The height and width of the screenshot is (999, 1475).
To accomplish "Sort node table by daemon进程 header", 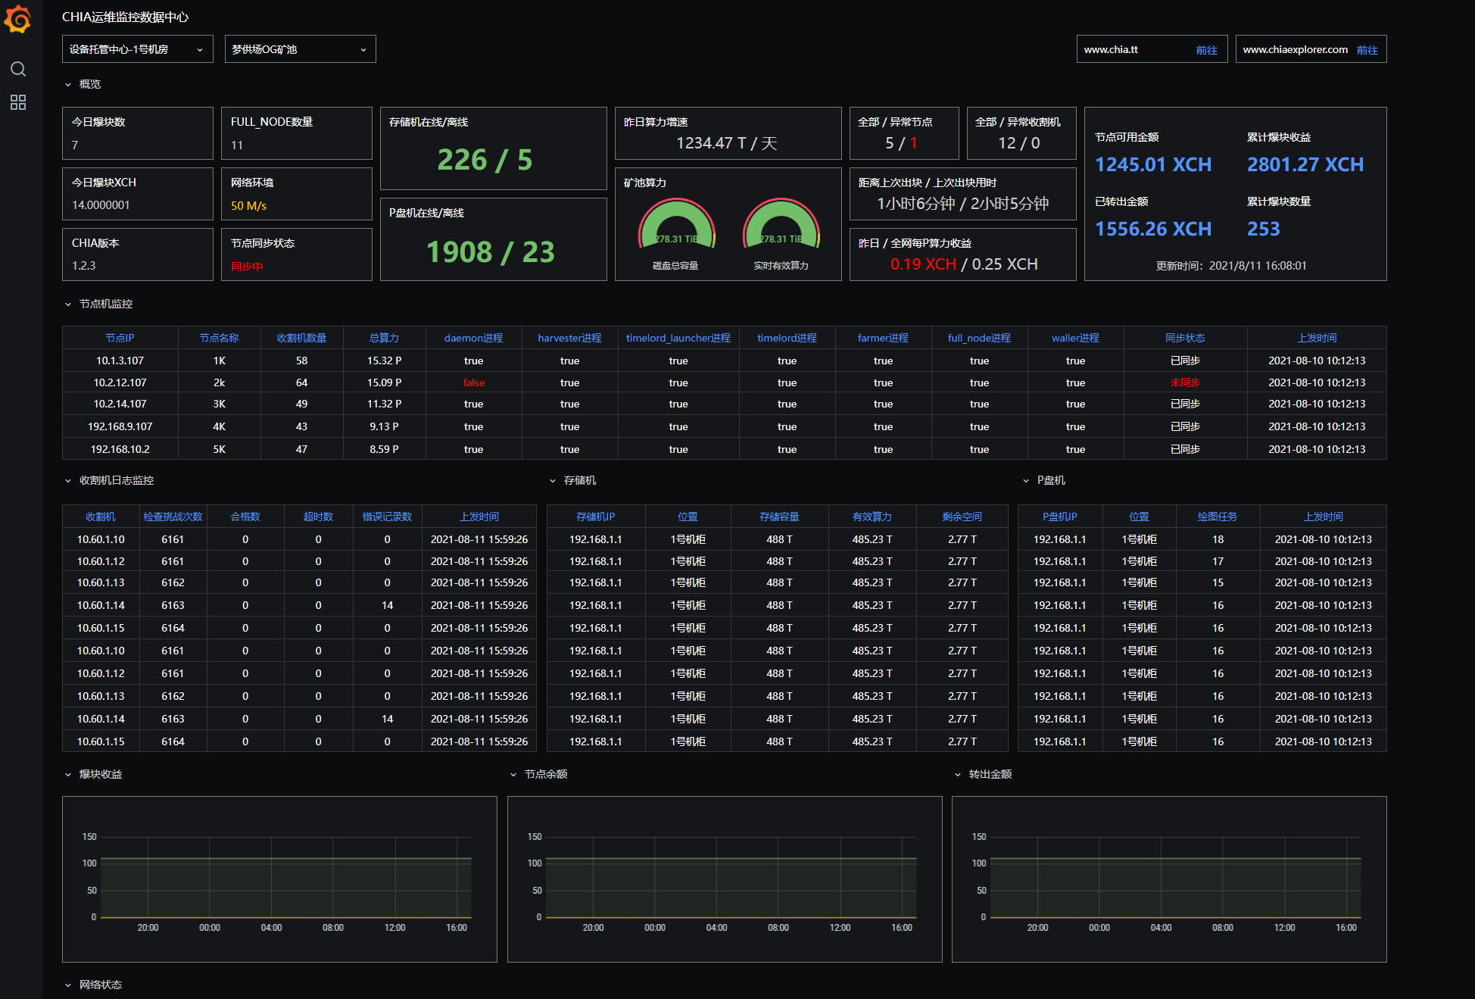I will (473, 338).
